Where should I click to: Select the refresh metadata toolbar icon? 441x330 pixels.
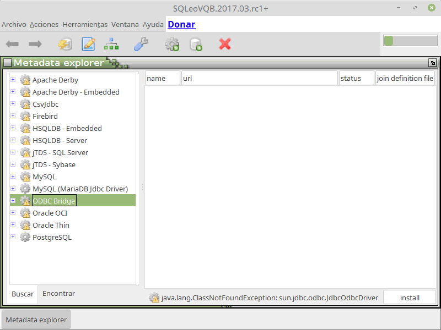(65, 44)
